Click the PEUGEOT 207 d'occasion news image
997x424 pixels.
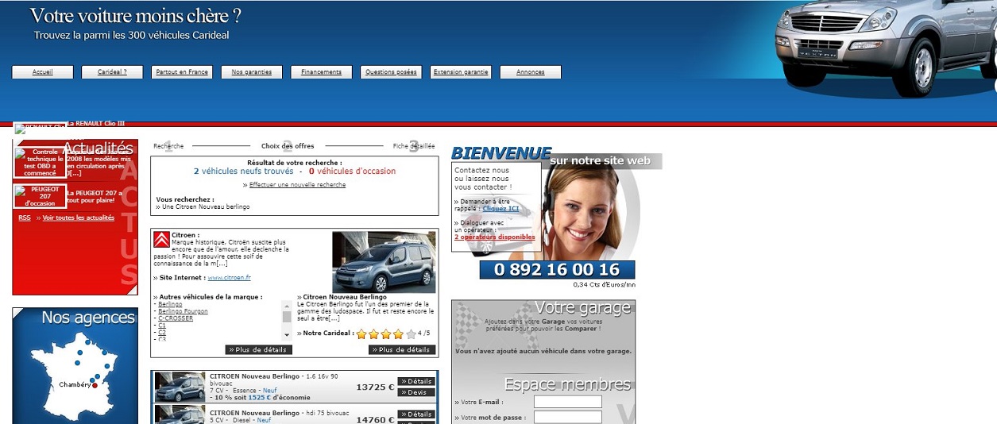click(x=40, y=196)
